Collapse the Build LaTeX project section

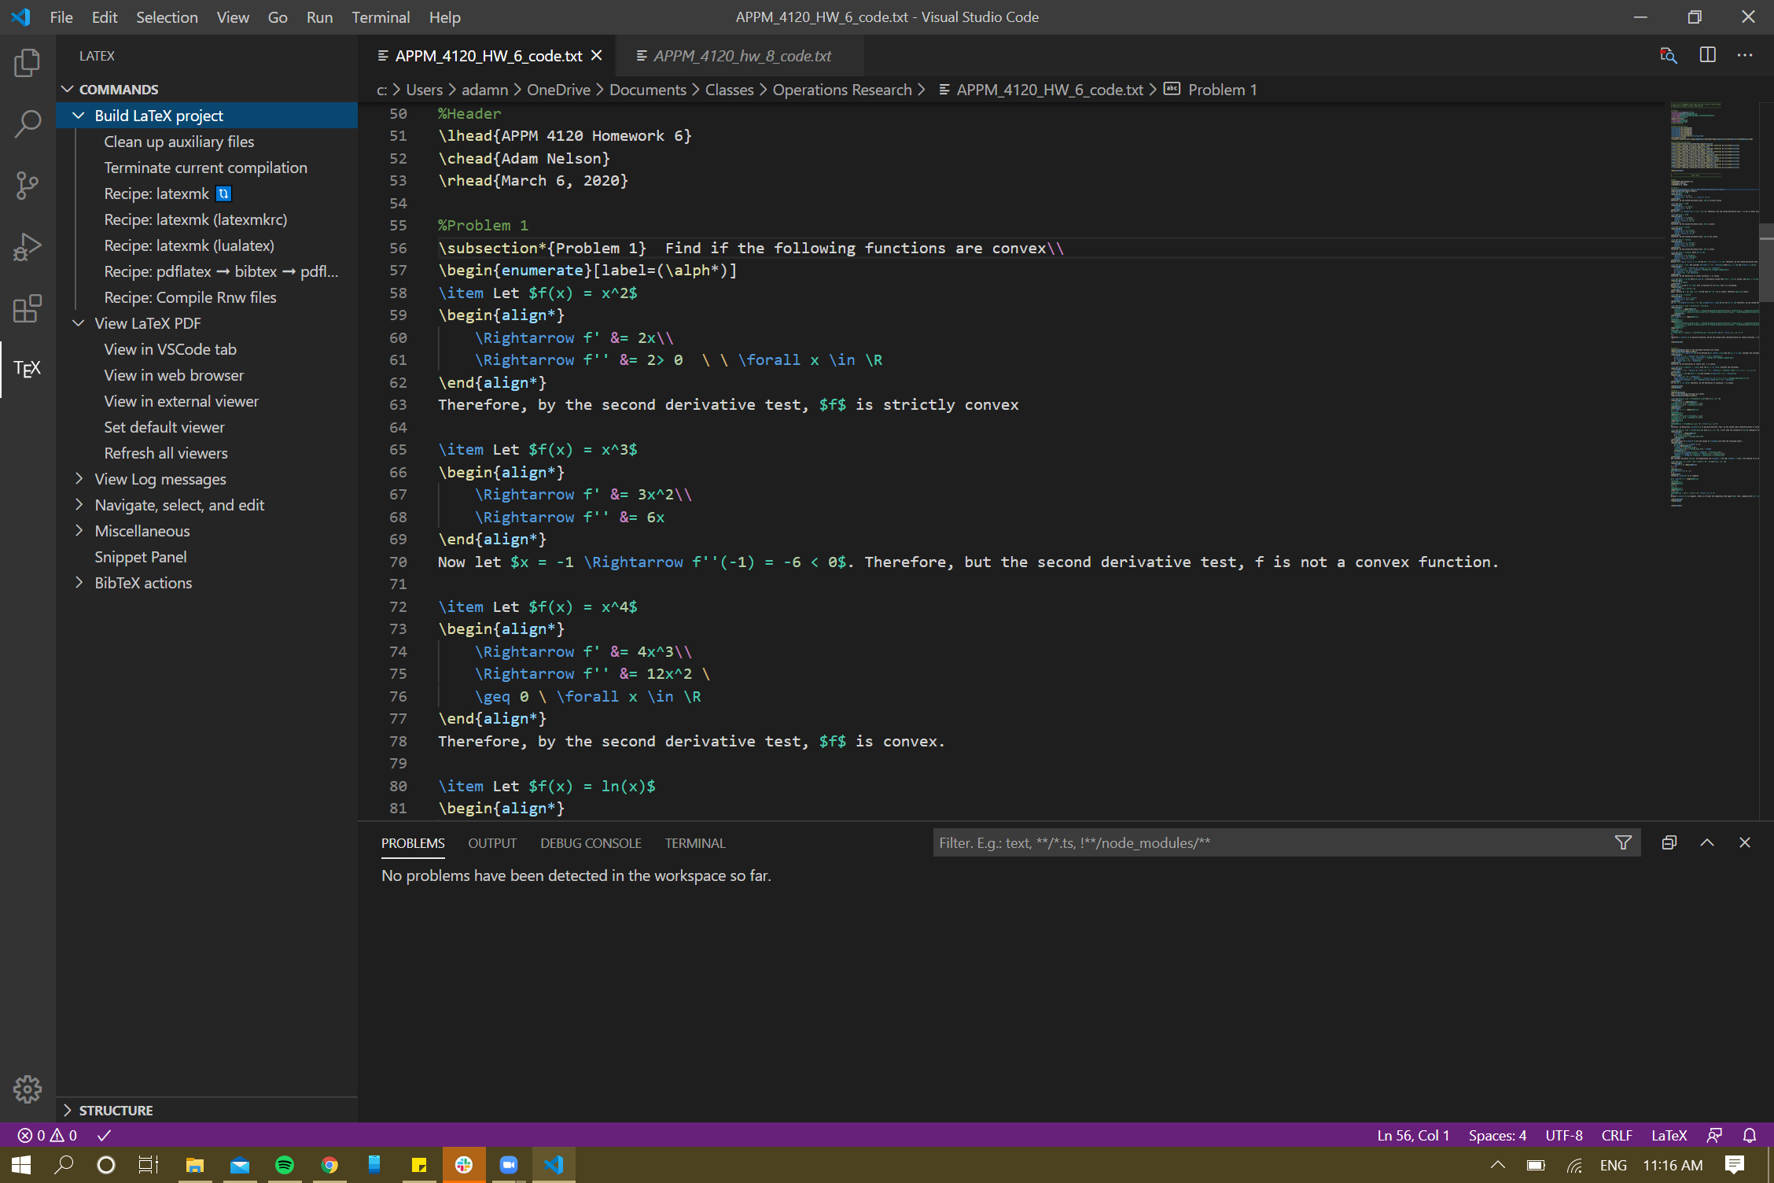(79, 115)
